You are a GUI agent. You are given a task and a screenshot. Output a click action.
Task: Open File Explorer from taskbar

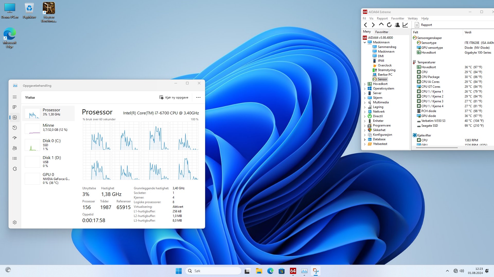[259, 271]
